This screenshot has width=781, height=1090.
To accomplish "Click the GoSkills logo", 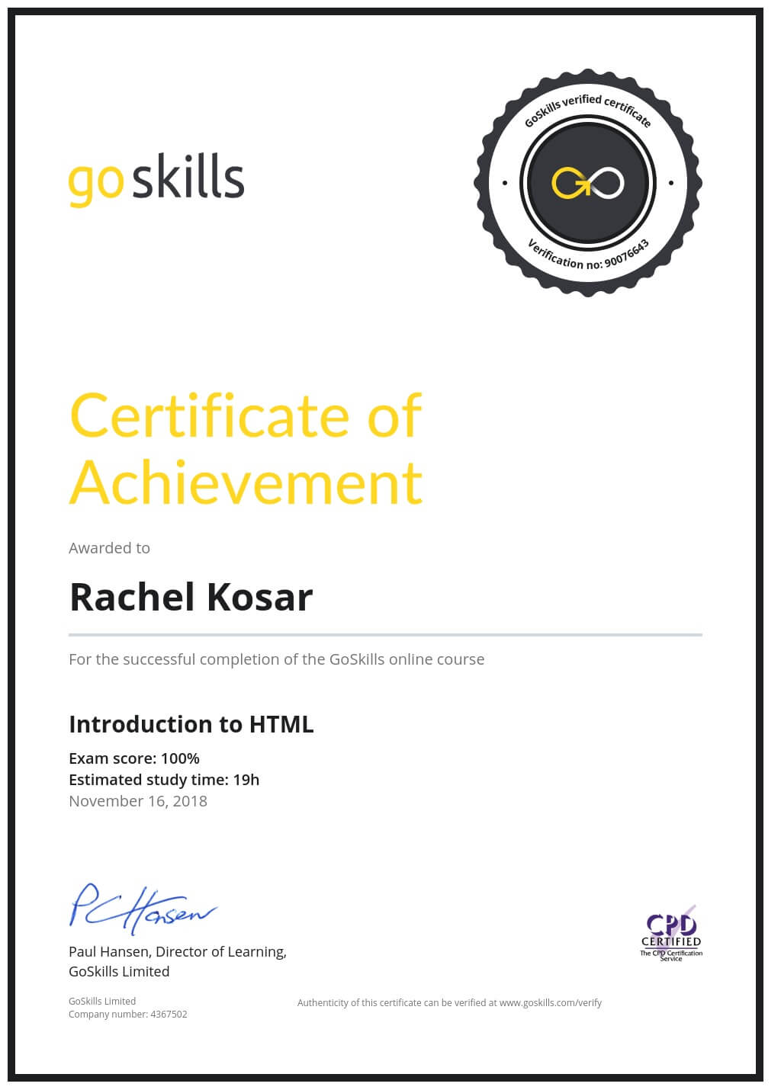I will pyautogui.click(x=156, y=180).
